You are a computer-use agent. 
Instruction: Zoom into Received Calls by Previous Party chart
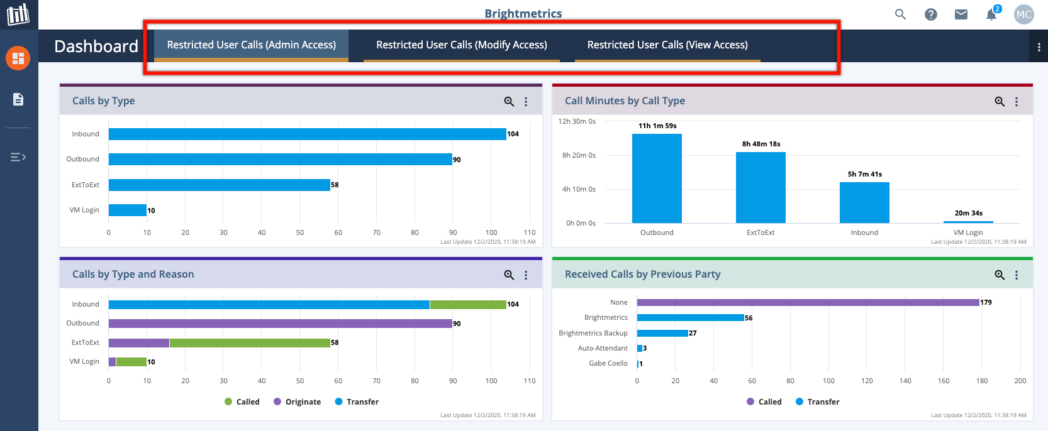tap(1000, 275)
